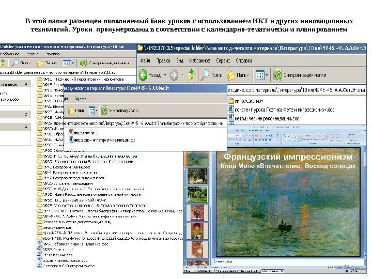Open the Правка menu

[163, 60]
